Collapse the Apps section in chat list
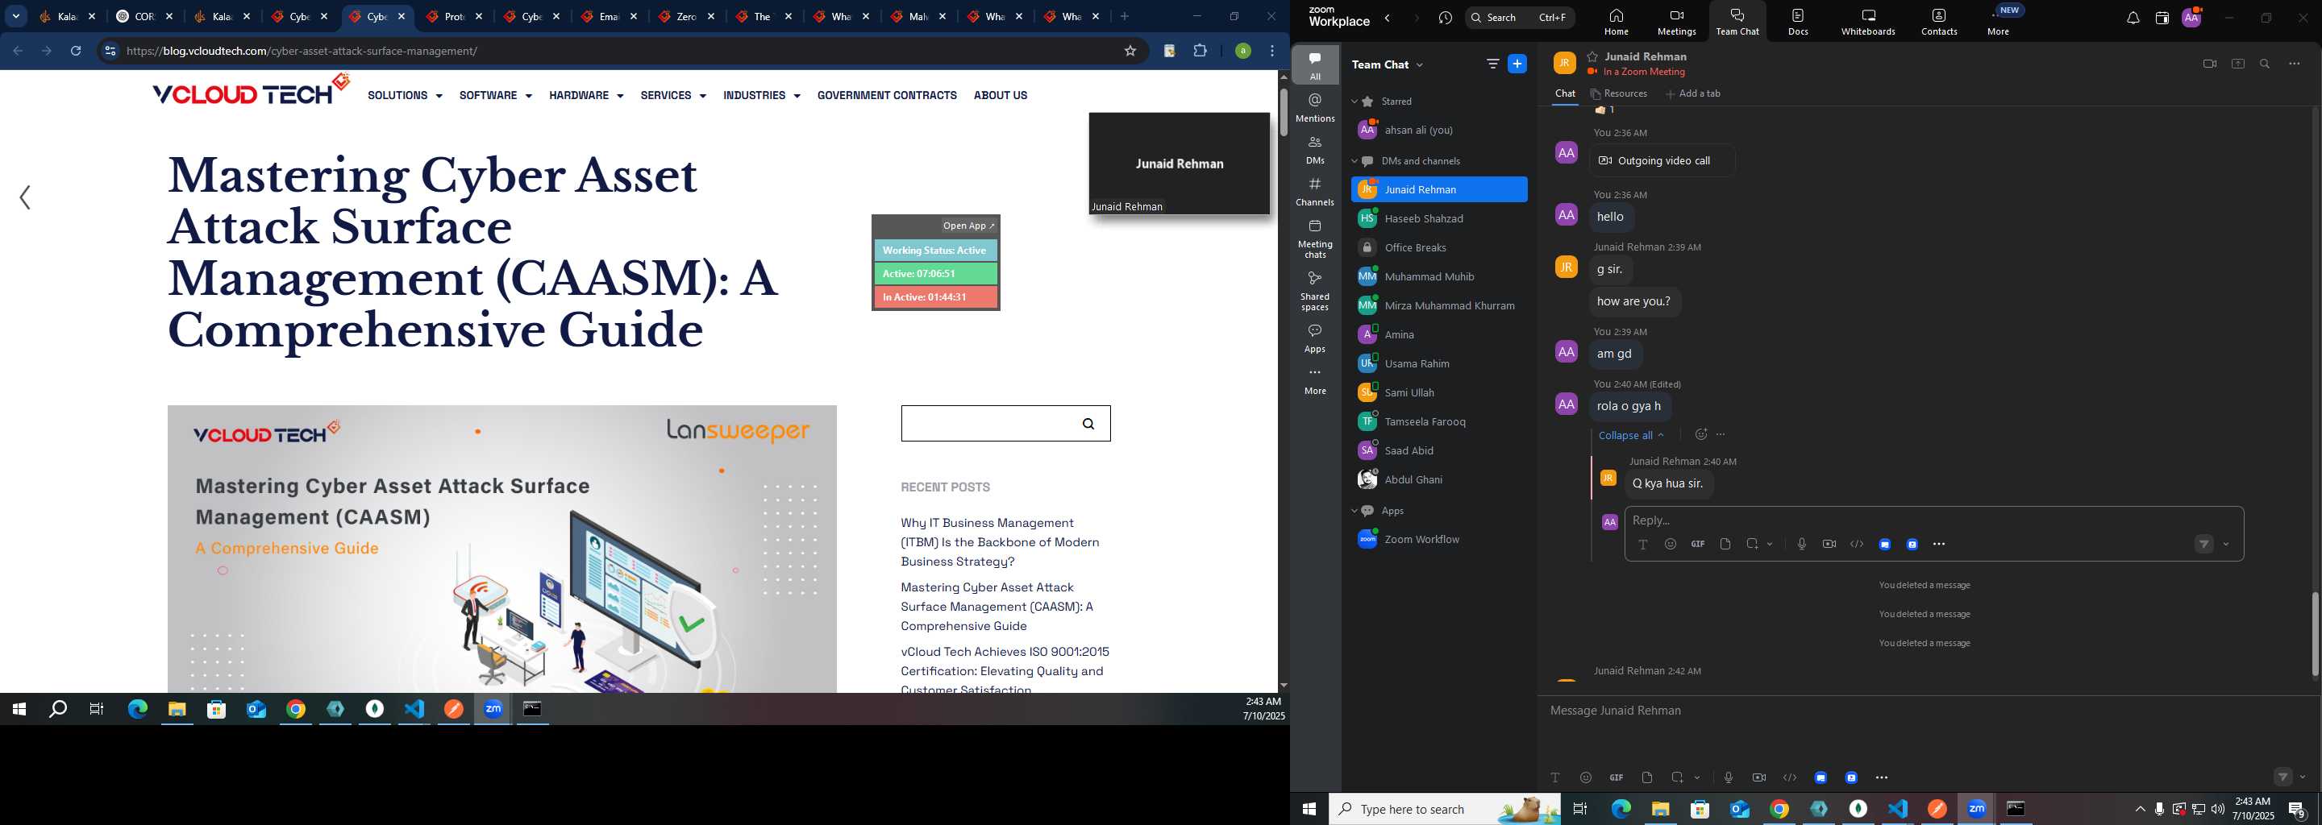Screen dimensions: 2322x825 pos(1354,511)
